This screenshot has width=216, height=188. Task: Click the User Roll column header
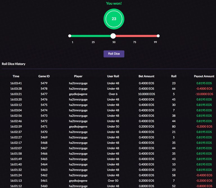click(113, 76)
